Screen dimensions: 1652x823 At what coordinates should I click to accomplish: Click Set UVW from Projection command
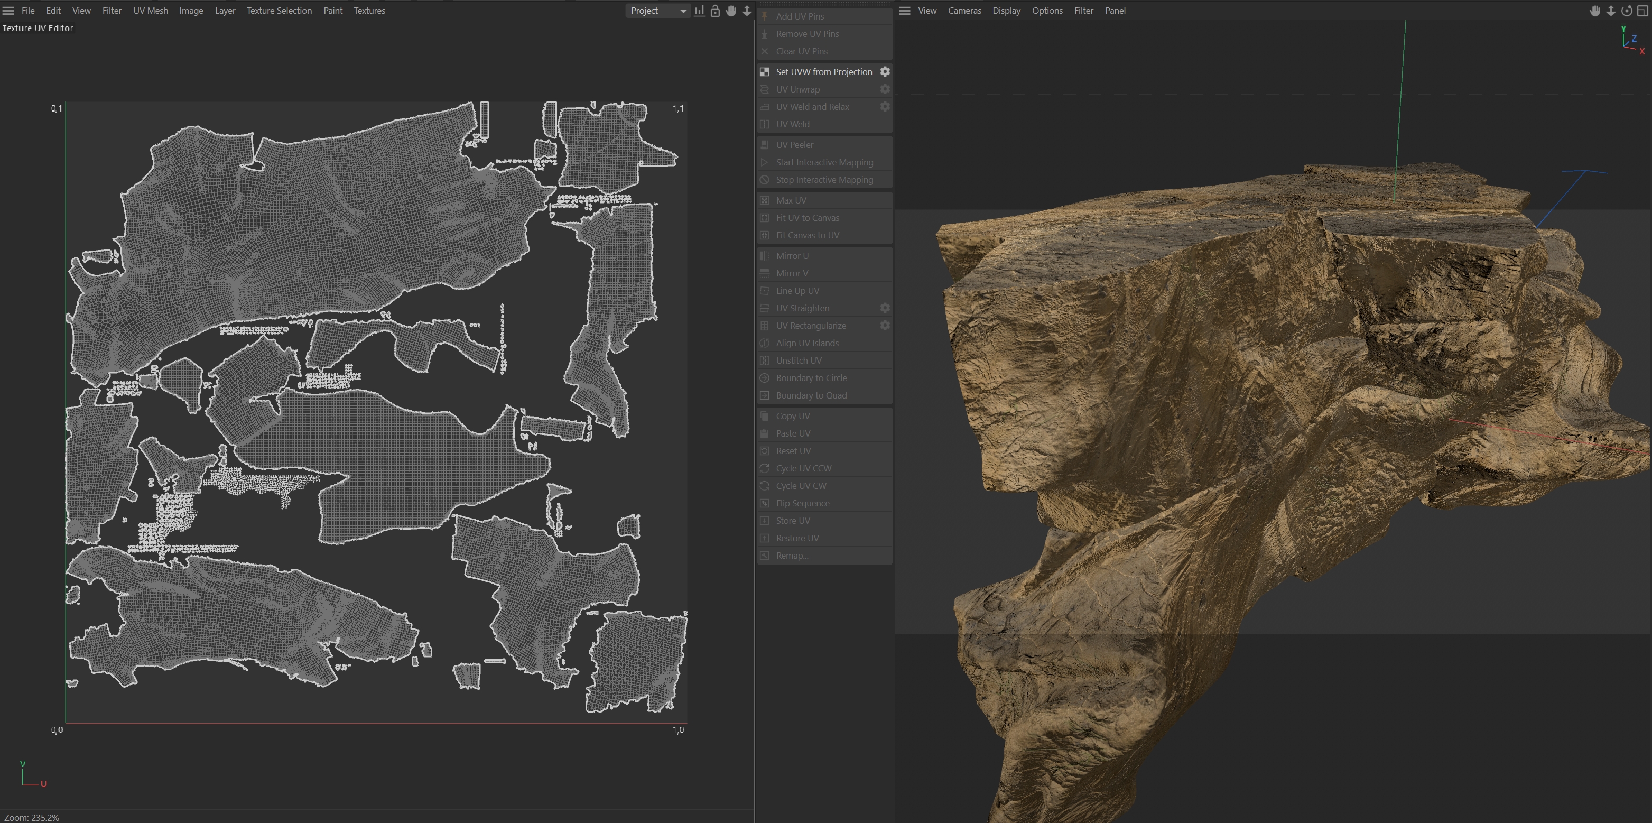click(x=823, y=71)
